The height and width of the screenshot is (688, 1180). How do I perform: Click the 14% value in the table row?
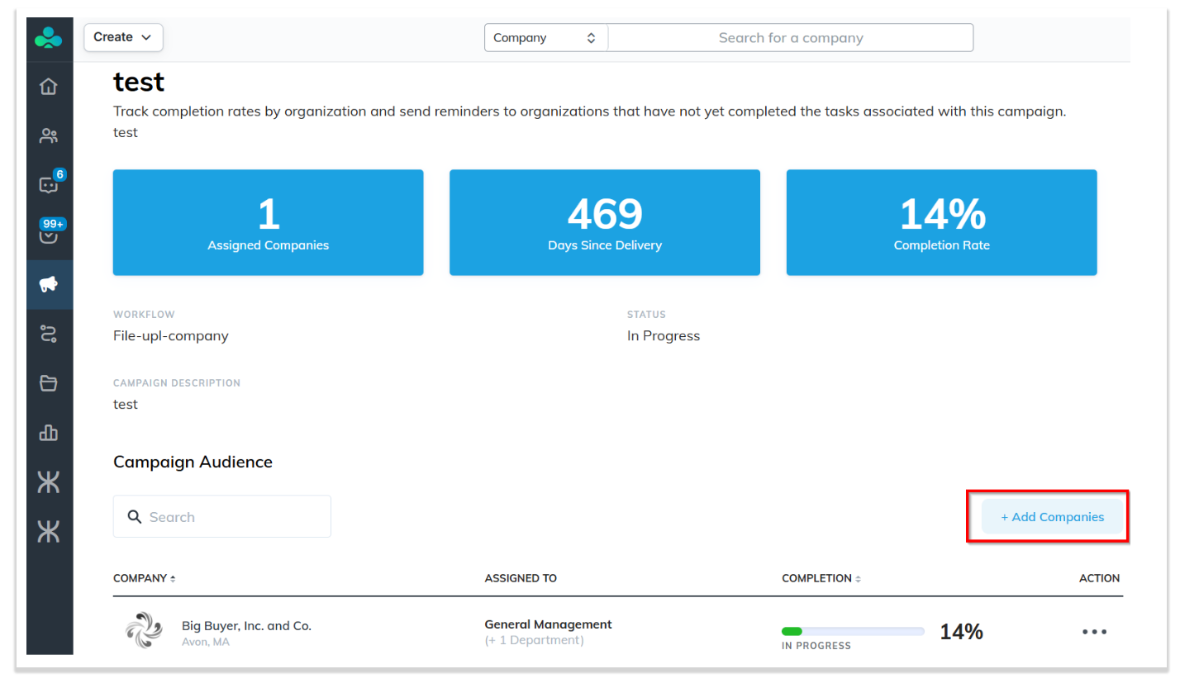tap(962, 632)
